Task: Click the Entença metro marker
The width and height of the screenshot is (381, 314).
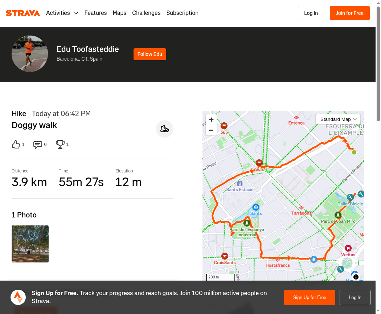Action: (296, 118)
